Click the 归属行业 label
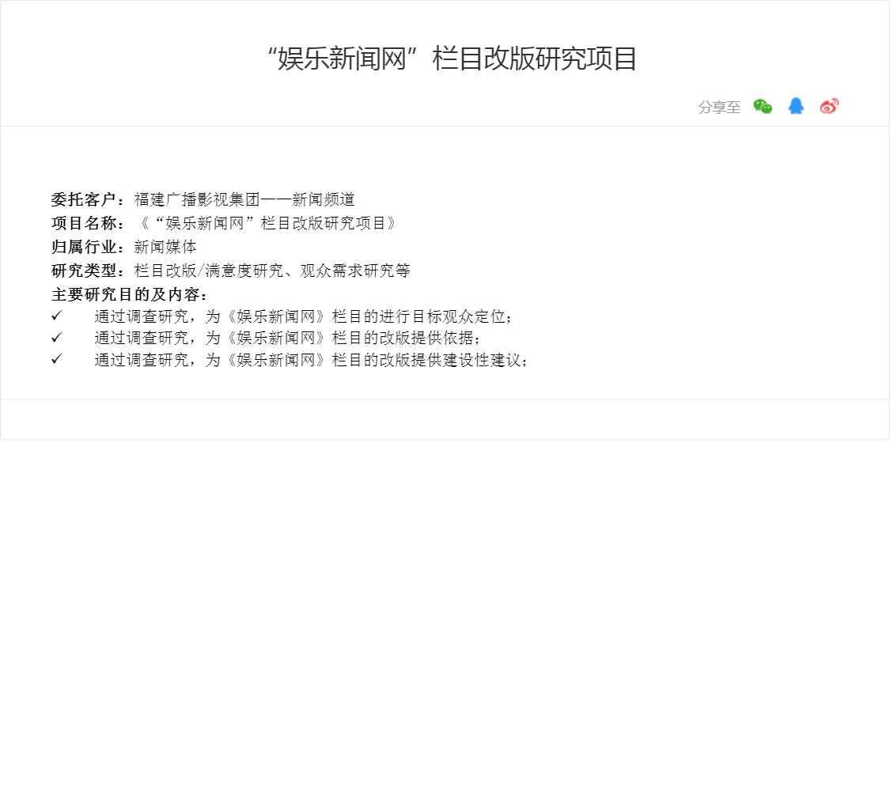Image resolution: width=890 pixels, height=791 pixels. click(87, 247)
